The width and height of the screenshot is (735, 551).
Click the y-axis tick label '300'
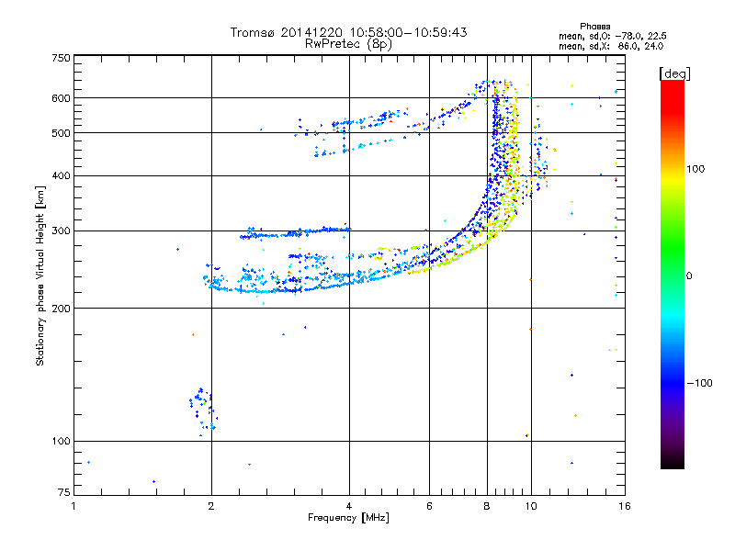pyautogui.click(x=61, y=231)
